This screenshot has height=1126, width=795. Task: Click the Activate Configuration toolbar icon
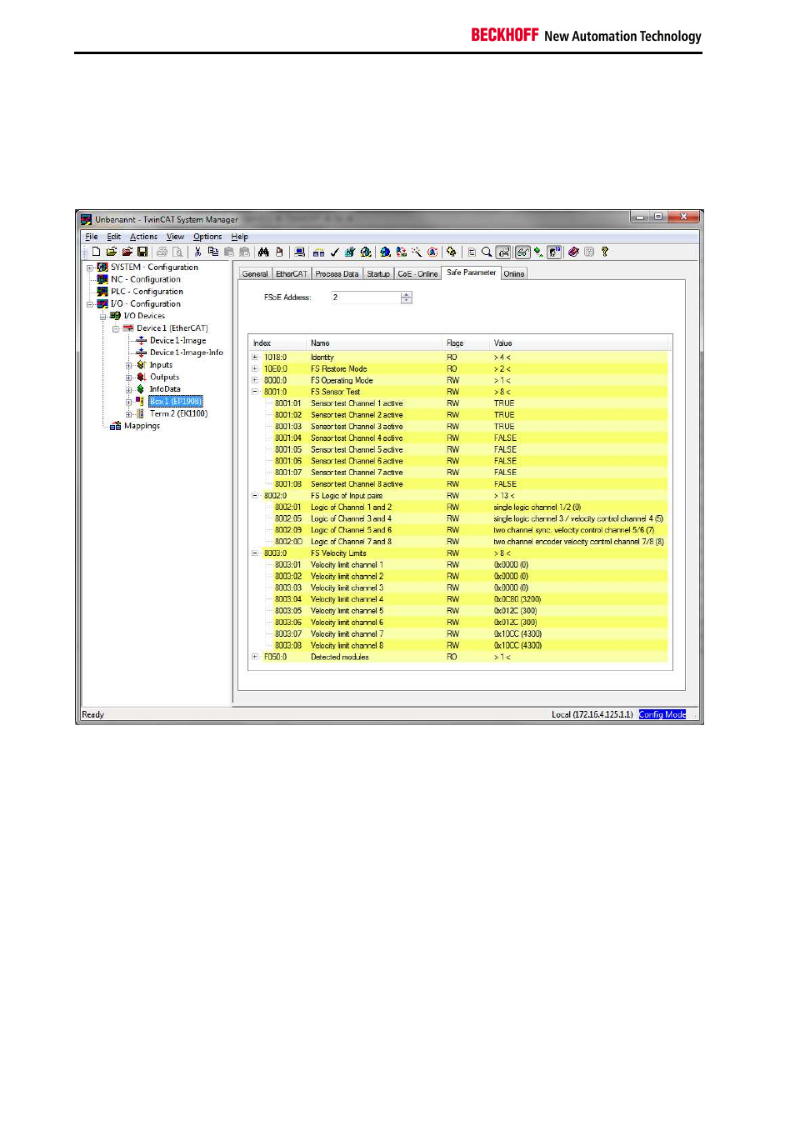pos(350,252)
